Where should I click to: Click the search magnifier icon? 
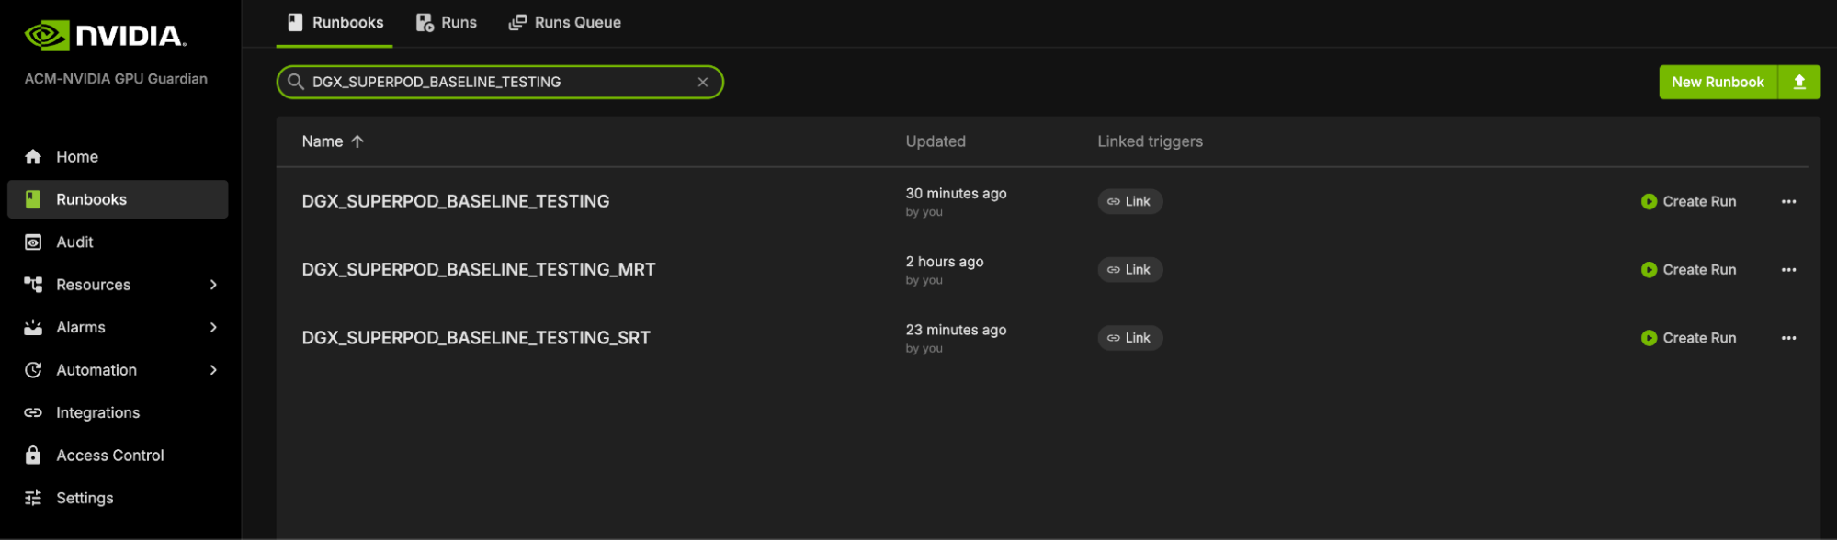(x=296, y=82)
